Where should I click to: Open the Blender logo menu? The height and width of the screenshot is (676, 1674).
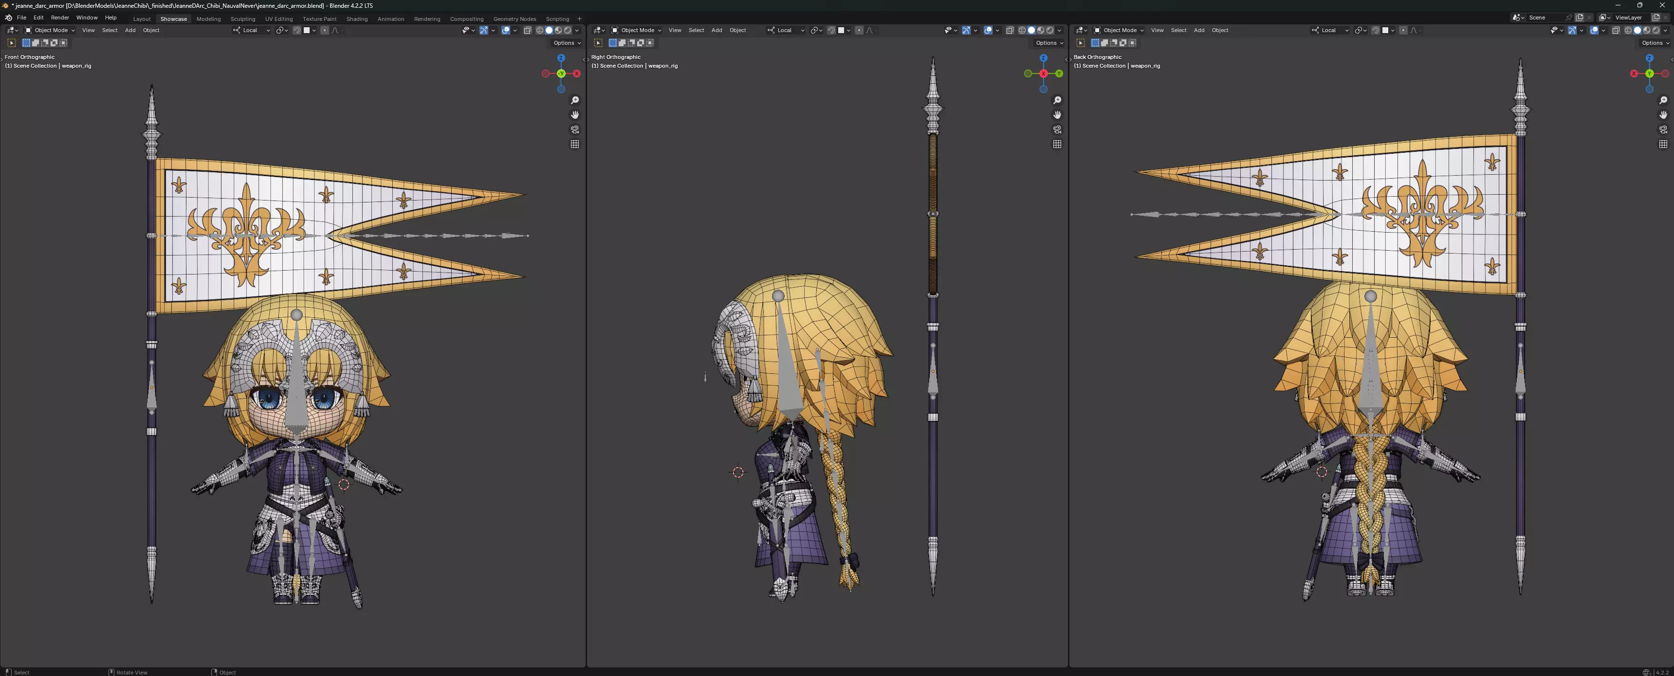click(x=8, y=18)
